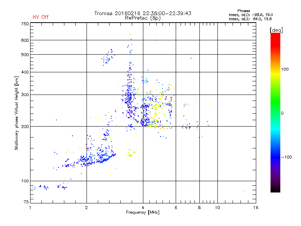The width and height of the screenshot is (301, 226).
Task: Click the y-axis tick label '100'
Action: (x=25, y=181)
